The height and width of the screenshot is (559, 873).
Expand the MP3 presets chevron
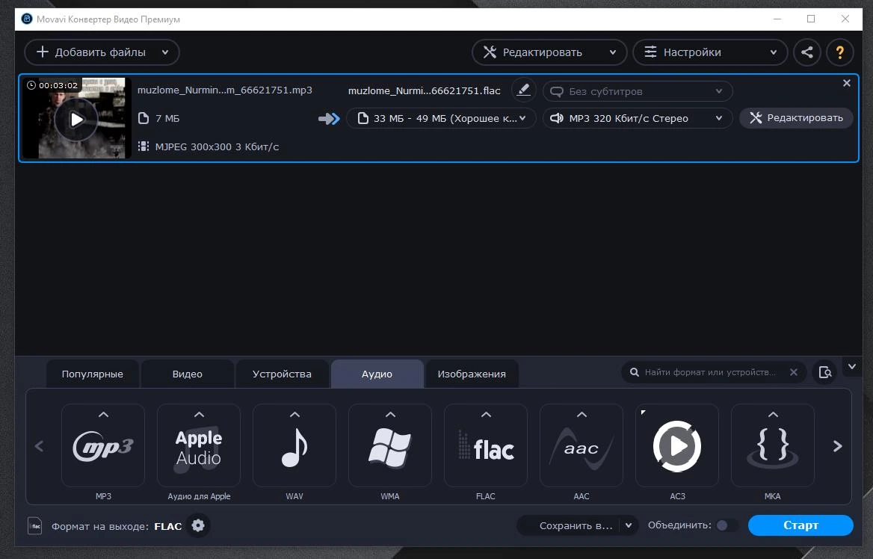[103, 414]
